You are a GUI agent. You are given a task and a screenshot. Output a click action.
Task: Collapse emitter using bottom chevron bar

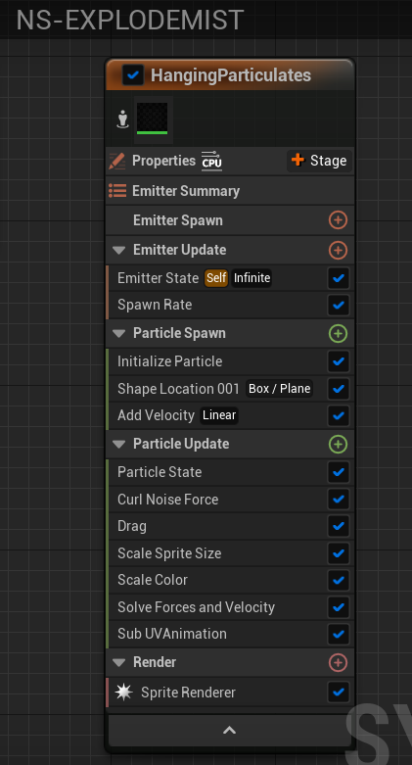(230, 731)
